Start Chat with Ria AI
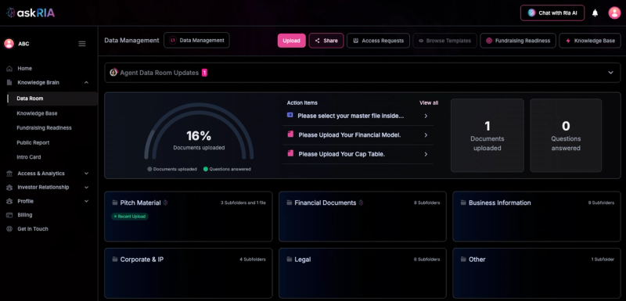Viewport: 626px width, 301px height. (x=552, y=13)
